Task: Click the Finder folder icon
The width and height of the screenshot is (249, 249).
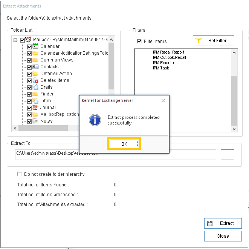Action: coord(35,94)
